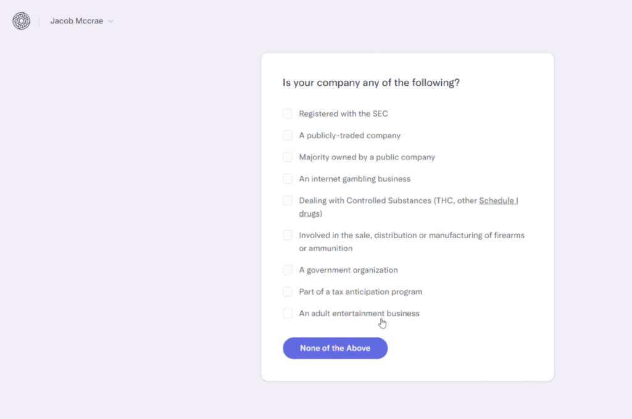Toggle the adult entertainment business checkbox
632x419 pixels.
[288, 313]
